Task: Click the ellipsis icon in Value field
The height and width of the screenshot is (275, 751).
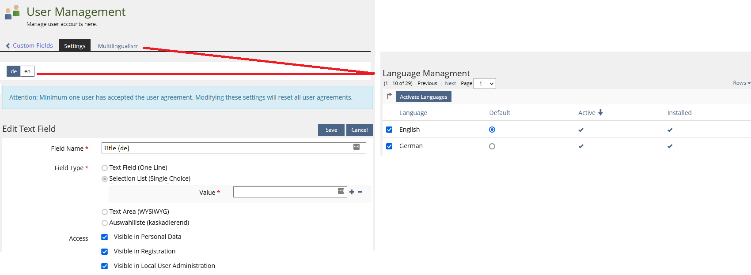Action: click(341, 191)
